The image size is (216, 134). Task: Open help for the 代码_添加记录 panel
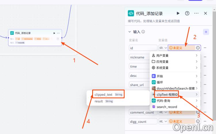[187, 13]
